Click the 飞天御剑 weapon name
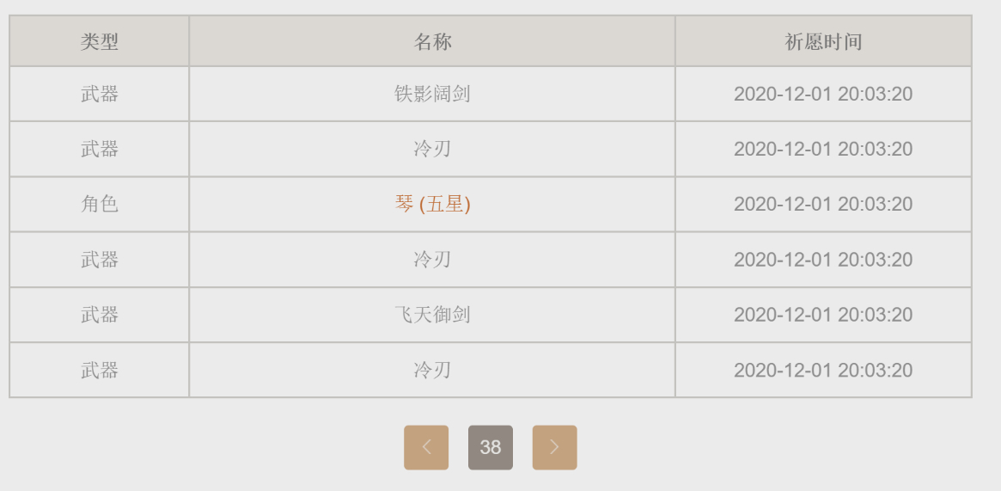Viewport: 1001px width, 491px height. click(x=432, y=315)
